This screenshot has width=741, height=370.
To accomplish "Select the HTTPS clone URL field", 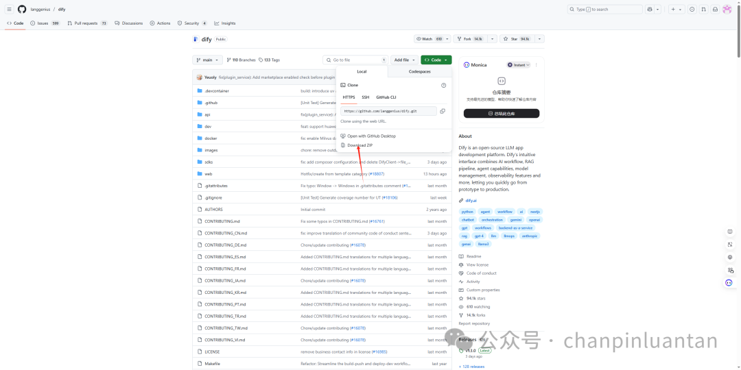I will 388,111.
